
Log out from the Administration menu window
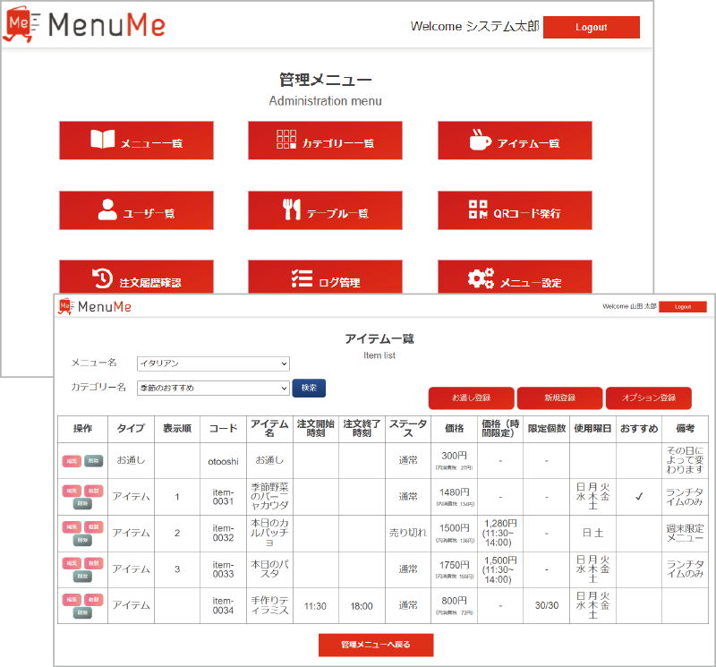592,28
